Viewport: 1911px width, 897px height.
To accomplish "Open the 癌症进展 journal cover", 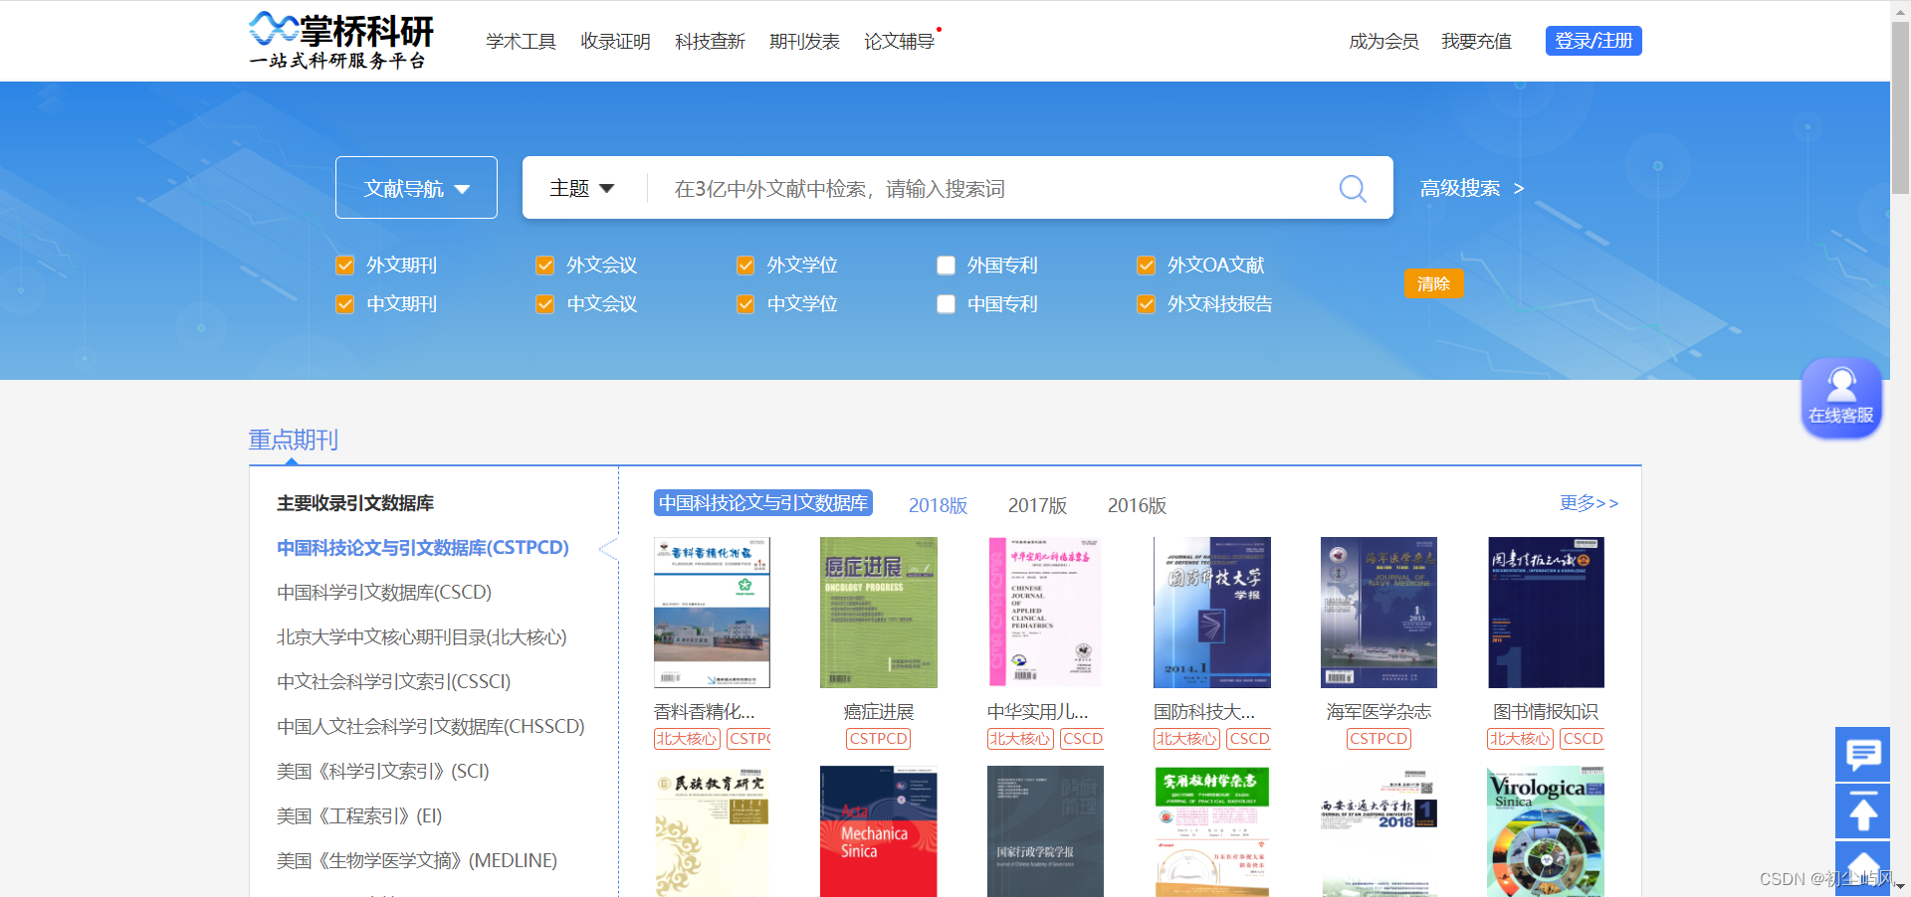I will point(878,613).
